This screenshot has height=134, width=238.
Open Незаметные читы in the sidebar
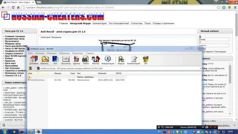[x=15, y=39]
